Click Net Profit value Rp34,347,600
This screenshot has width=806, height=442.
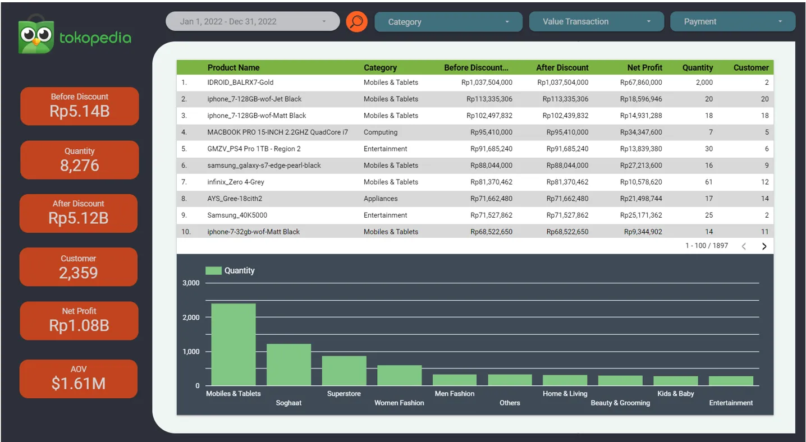click(x=641, y=132)
